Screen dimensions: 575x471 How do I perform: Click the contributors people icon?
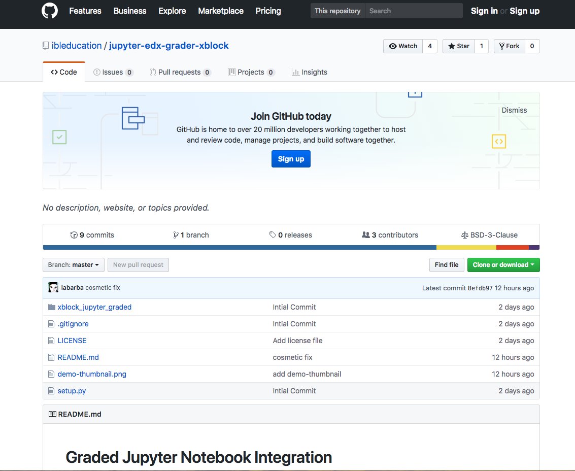[x=365, y=234]
